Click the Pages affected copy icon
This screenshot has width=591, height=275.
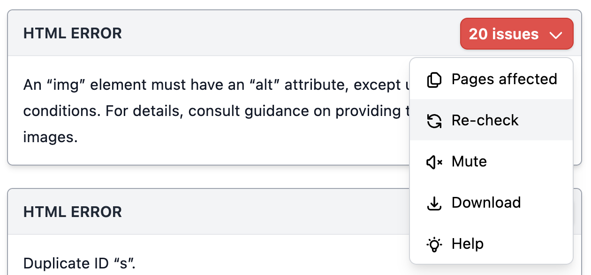pos(434,80)
